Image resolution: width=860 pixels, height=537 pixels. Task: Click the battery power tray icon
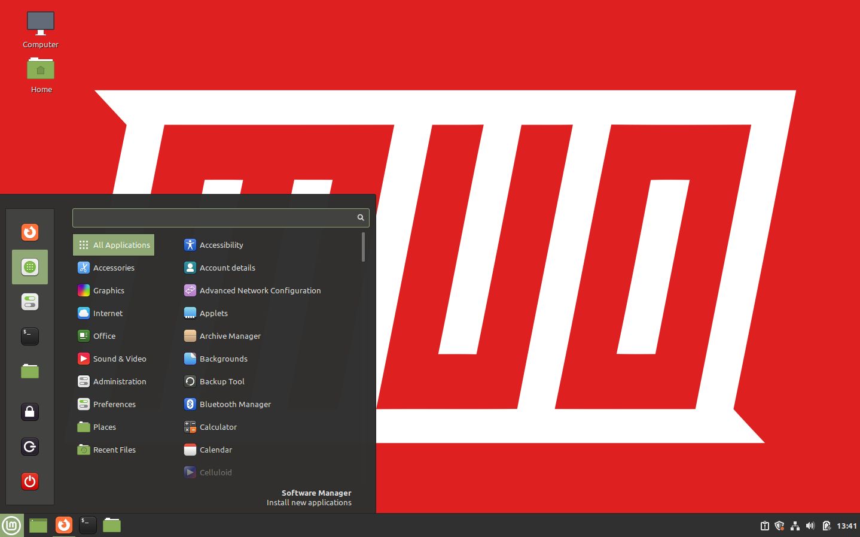coord(826,526)
